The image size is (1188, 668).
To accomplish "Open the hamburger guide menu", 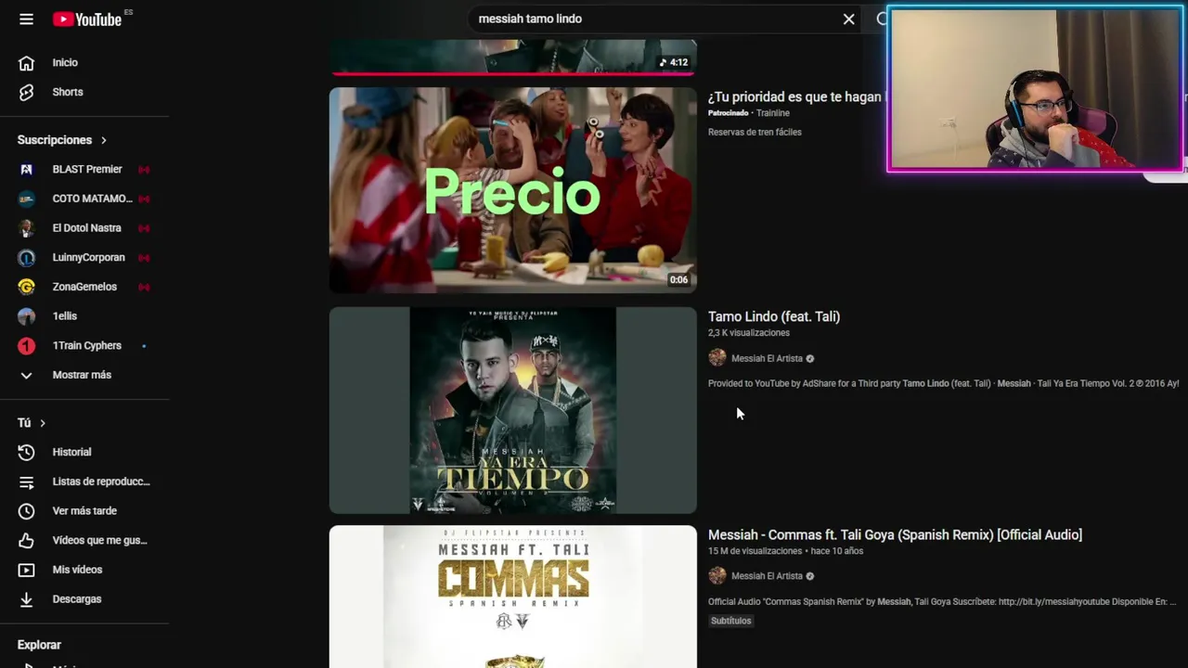I will click(x=26, y=19).
